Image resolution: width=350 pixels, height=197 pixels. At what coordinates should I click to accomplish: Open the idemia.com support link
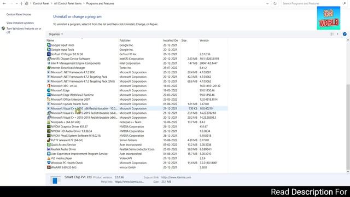click(x=176, y=177)
